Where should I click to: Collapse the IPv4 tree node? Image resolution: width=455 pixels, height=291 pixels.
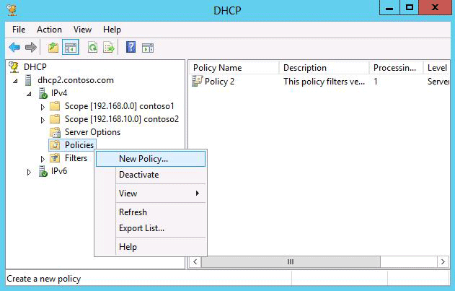coord(29,94)
